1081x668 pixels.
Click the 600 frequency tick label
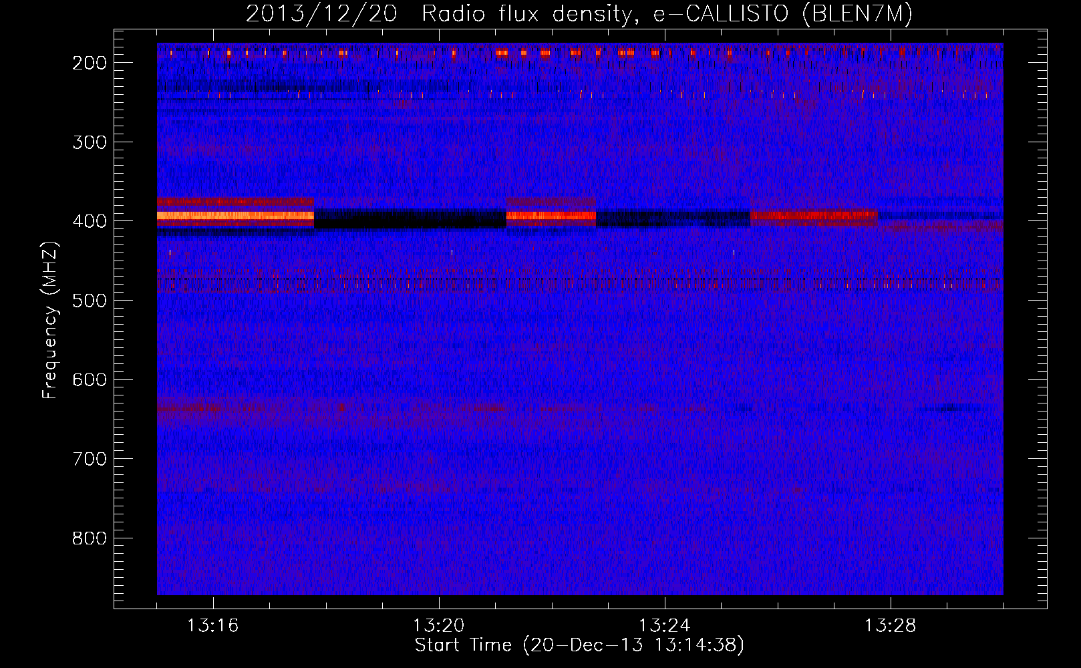pos(90,379)
